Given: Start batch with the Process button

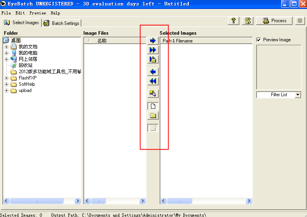Looking at the screenshot, I should tap(274, 21).
